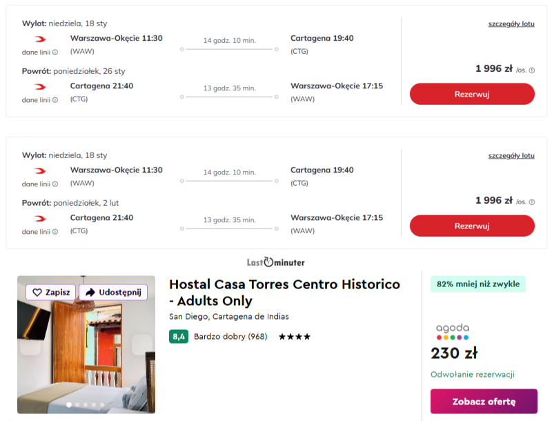Click the Last Minuter logo
Image resolution: width=552 pixels, height=421 pixels.
pyautogui.click(x=276, y=262)
